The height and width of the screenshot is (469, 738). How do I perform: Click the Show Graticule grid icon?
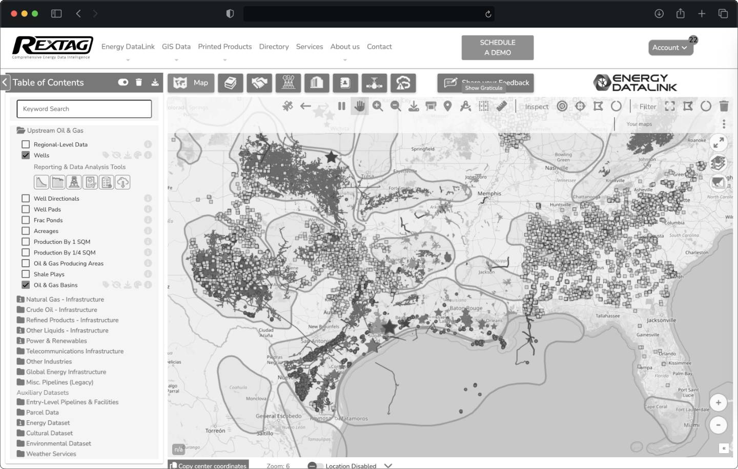(x=483, y=106)
